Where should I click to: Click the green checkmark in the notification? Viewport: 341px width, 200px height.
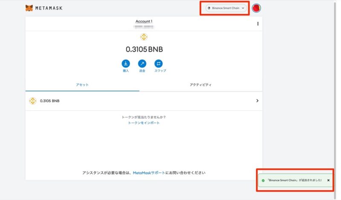tap(263, 180)
